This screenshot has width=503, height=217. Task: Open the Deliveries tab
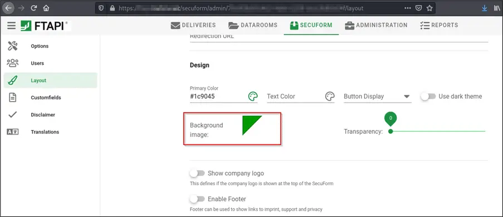click(193, 25)
